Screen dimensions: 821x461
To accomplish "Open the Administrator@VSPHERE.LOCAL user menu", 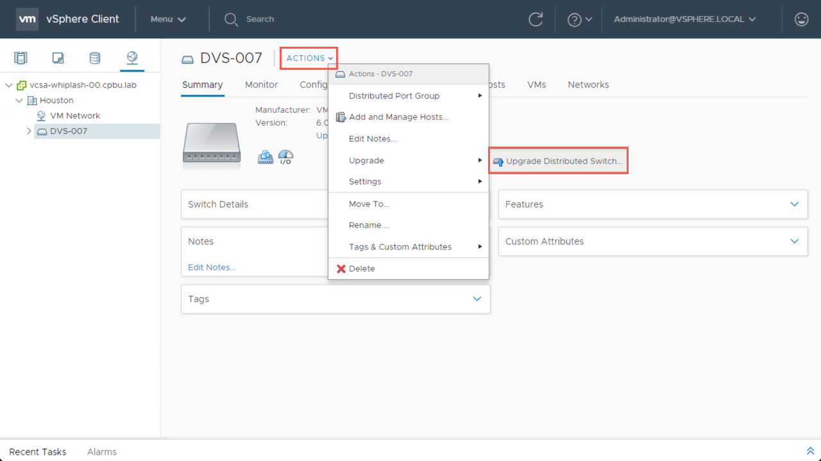I will [685, 19].
